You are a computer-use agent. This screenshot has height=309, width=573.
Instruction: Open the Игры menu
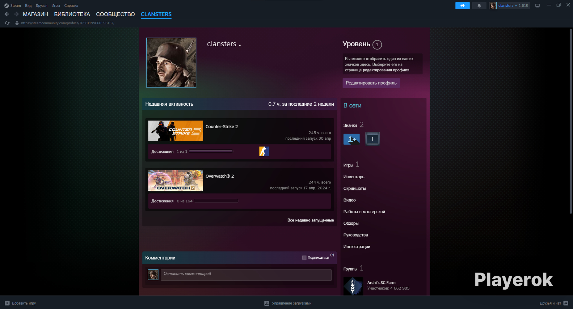[56, 6]
